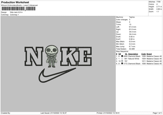Click the Stitches value '7795'
163x115 pixels.
point(158,2)
